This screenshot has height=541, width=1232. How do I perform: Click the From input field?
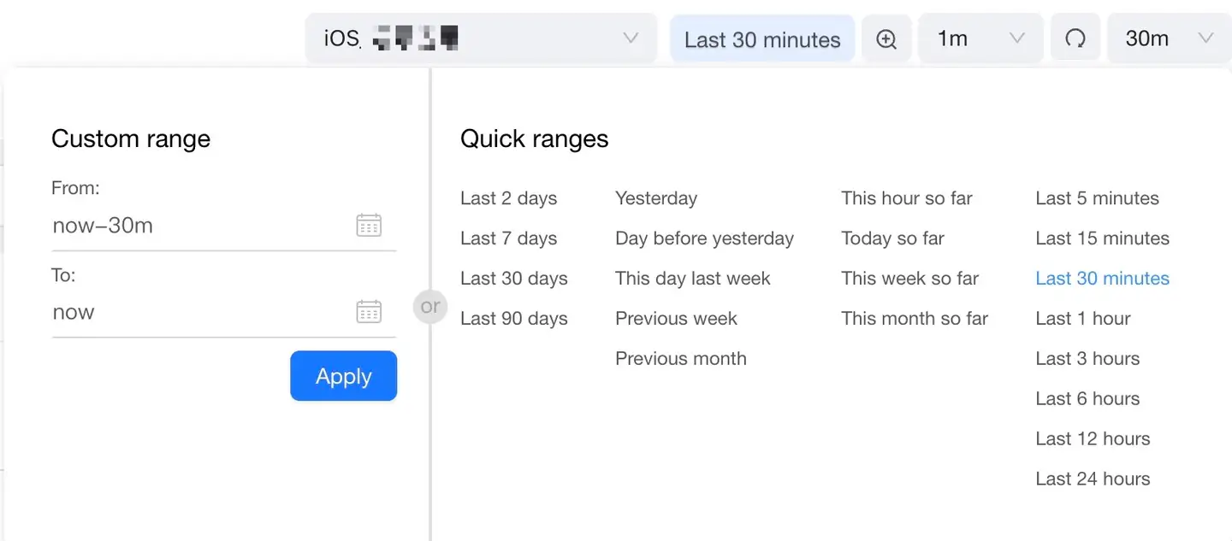pos(197,226)
